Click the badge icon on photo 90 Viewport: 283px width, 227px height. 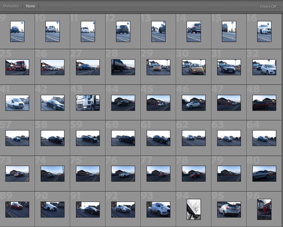(x=43, y=205)
